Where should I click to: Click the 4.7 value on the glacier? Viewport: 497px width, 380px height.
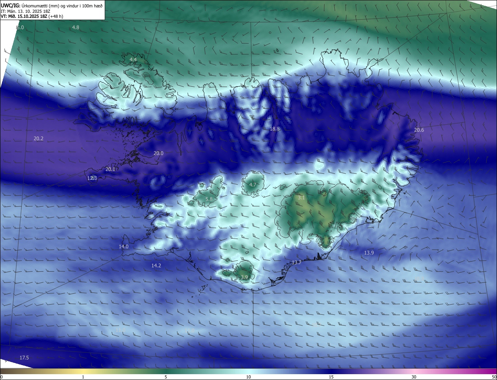253,185
